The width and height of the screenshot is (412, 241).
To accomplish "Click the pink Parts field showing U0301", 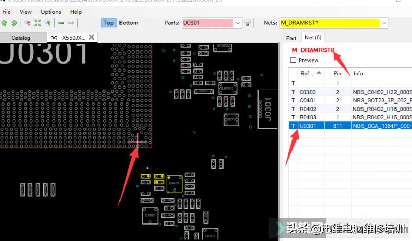I will [x=208, y=23].
